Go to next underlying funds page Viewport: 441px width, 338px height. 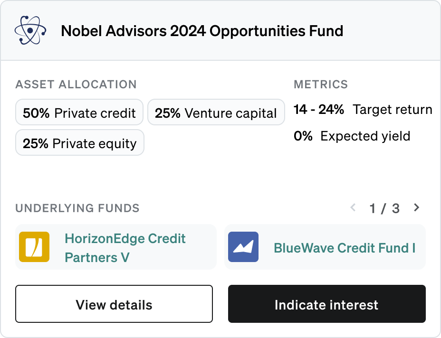pos(417,207)
